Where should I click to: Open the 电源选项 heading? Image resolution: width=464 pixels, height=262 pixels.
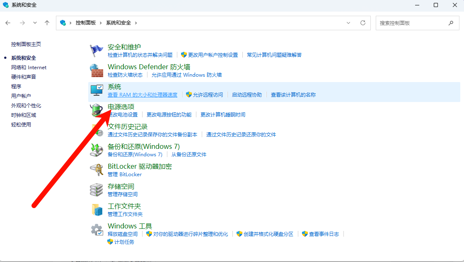[121, 107]
